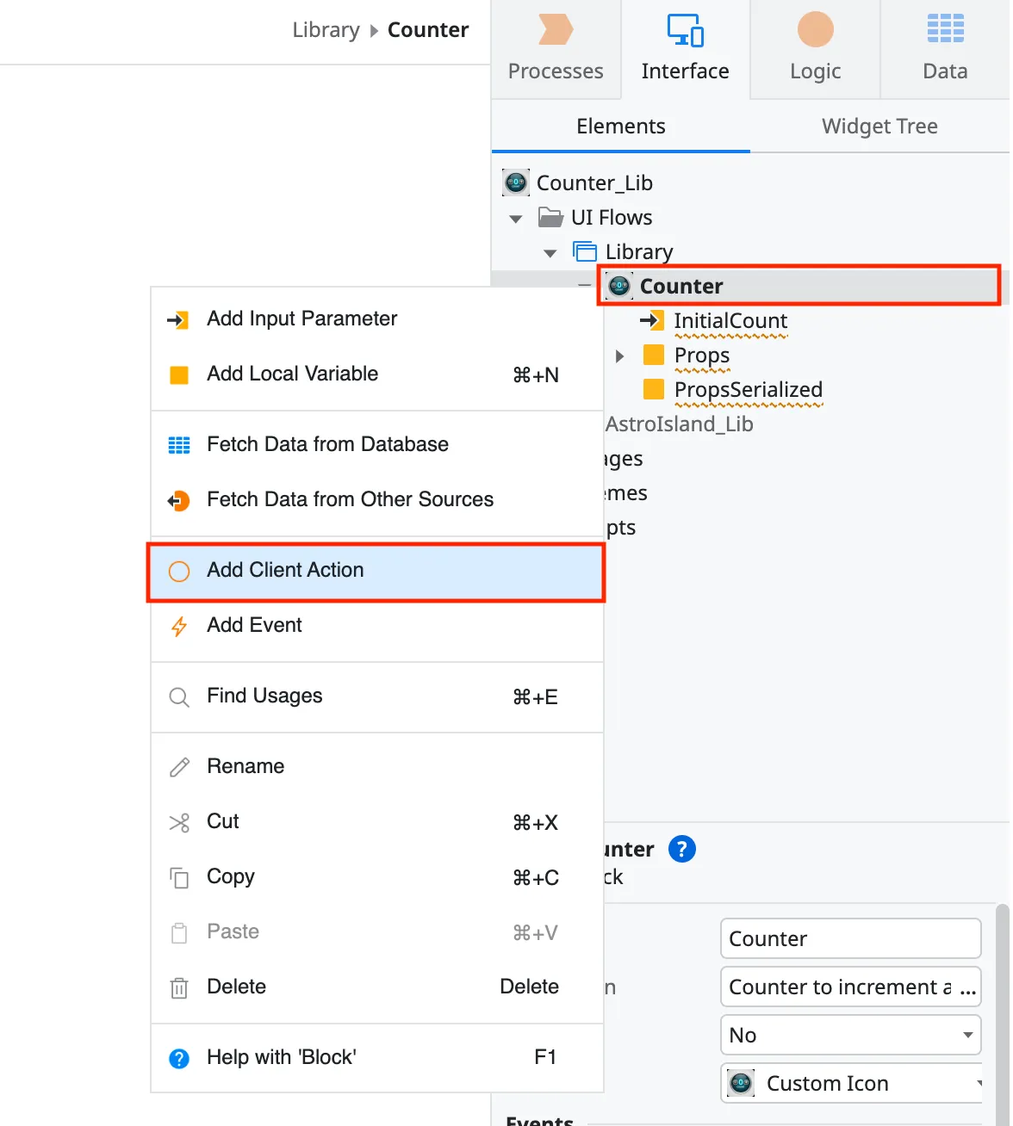Expand the Props variable node
Viewport: 1013px width, 1126px height.
pyautogui.click(x=620, y=356)
